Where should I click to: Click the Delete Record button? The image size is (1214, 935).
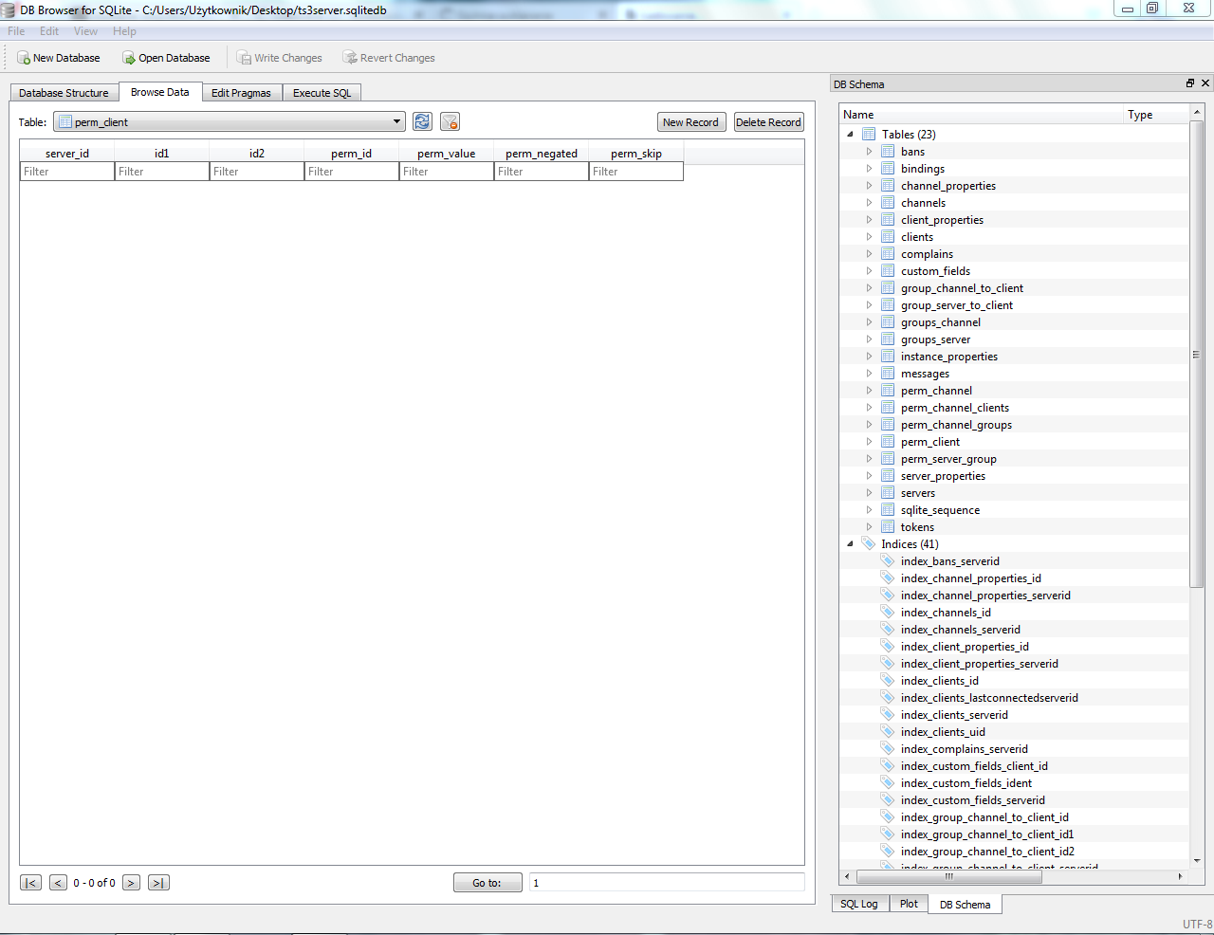pyautogui.click(x=768, y=122)
